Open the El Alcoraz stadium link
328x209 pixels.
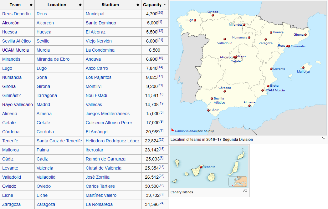[95, 32]
